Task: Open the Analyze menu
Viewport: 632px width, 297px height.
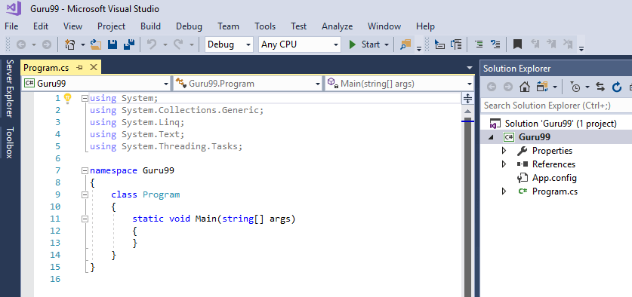Action: [337, 26]
